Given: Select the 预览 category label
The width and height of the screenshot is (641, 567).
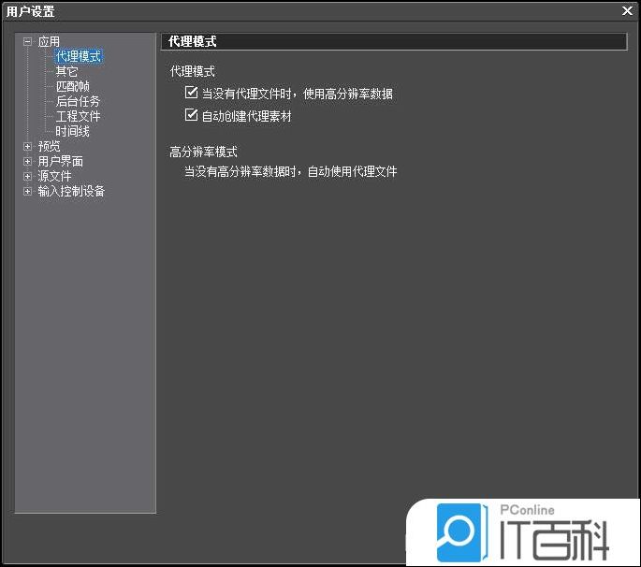Looking at the screenshot, I should (x=49, y=146).
